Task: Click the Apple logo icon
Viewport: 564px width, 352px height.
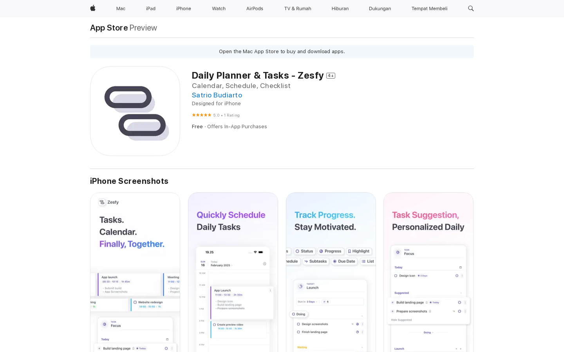Action: [93, 8]
